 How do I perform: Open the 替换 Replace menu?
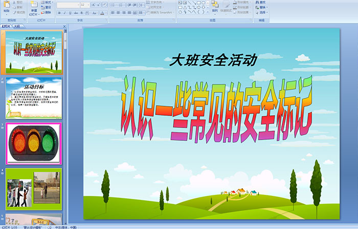point(262,7)
